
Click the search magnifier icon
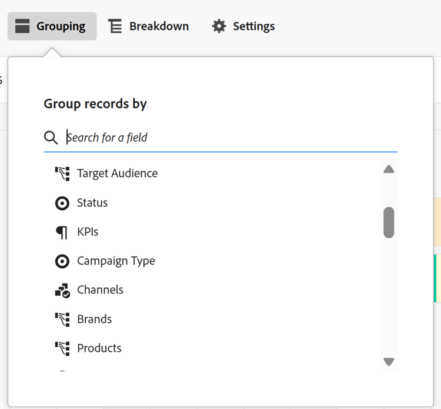click(51, 138)
